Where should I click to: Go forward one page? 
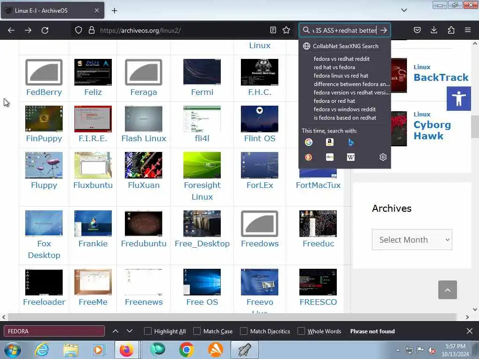28,30
